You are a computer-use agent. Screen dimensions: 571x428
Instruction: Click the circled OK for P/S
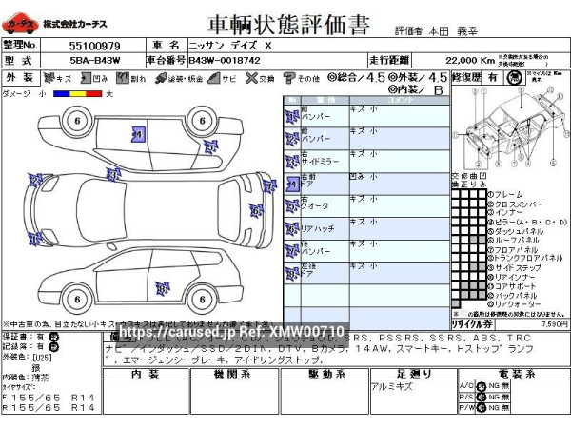click(x=481, y=397)
